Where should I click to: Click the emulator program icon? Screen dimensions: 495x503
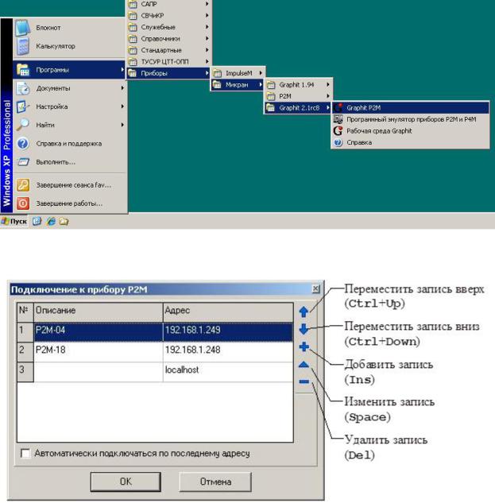(338, 119)
